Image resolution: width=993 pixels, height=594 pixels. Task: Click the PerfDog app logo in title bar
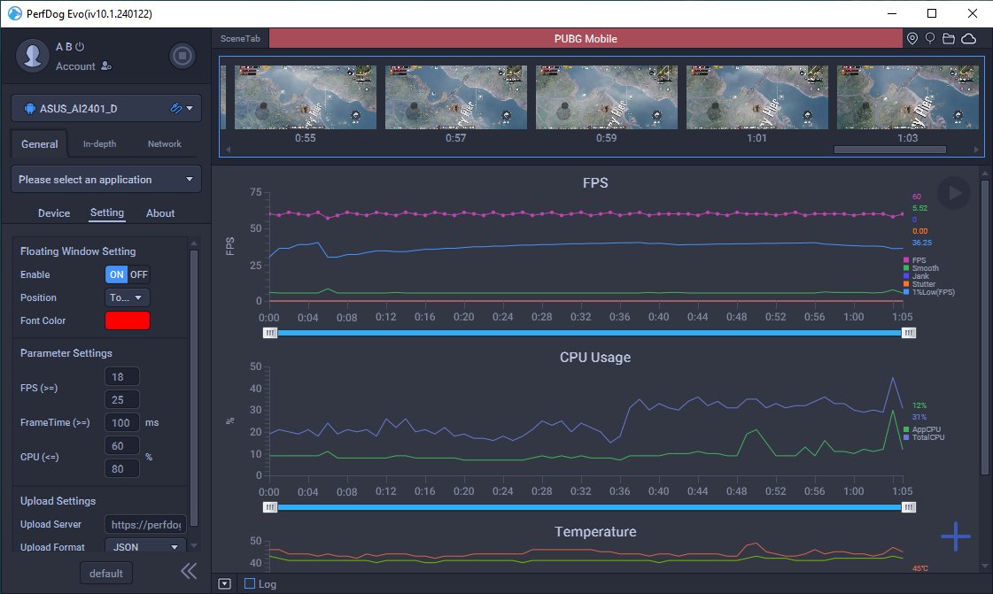(x=14, y=13)
